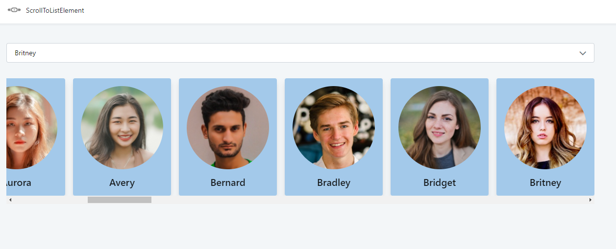Click Britney's profile photo
This screenshot has width=616, height=249.
545,128
